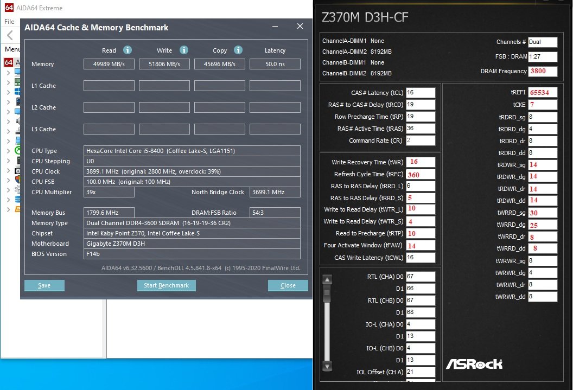The height and width of the screenshot is (390, 573).
Task: Click the tREFI value field
Action: [543, 93]
